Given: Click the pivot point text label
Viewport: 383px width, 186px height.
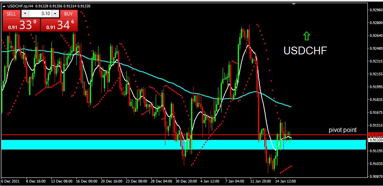Looking at the screenshot, I should pyautogui.click(x=343, y=130).
